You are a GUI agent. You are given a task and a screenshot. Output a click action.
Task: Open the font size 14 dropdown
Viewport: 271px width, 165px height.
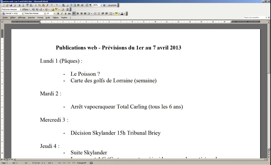pos(54,14)
